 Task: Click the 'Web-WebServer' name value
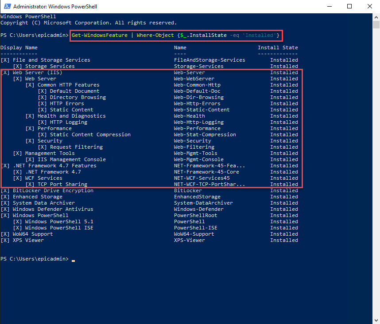pos(194,79)
